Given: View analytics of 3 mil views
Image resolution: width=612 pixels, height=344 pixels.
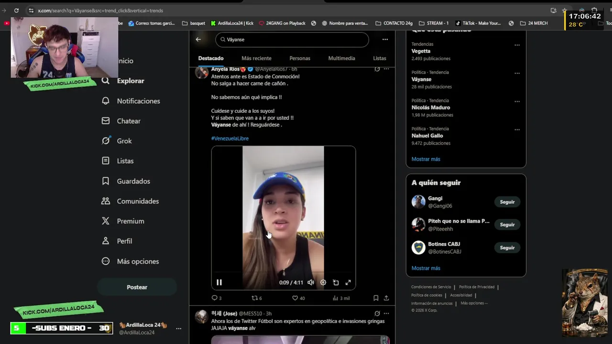Looking at the screenshot, I should 341,298.
